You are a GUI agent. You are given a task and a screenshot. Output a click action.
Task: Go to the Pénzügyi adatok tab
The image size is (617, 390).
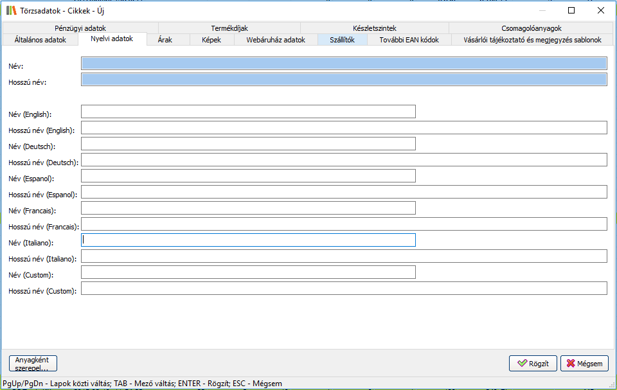[x=80, y=28]
